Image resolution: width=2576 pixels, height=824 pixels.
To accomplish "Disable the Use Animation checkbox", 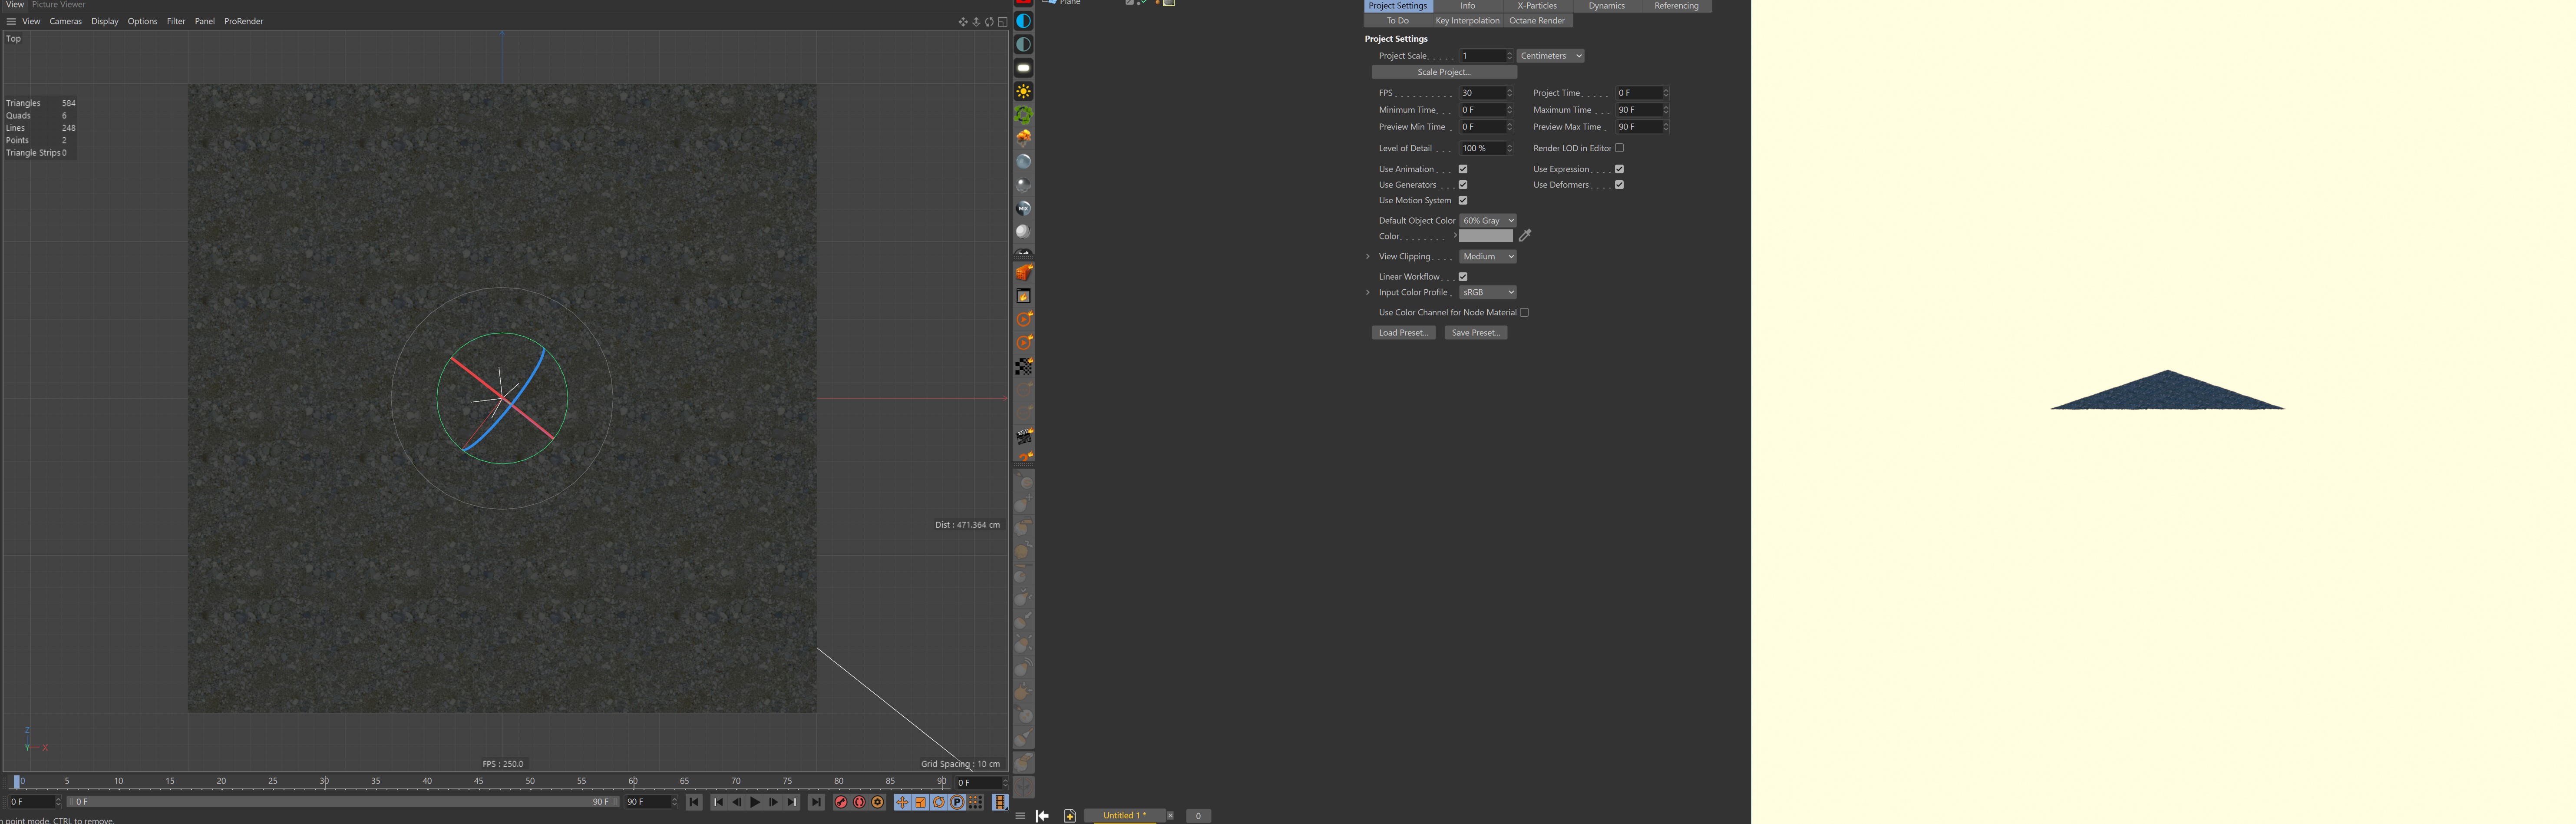I will coord(1463,169).
